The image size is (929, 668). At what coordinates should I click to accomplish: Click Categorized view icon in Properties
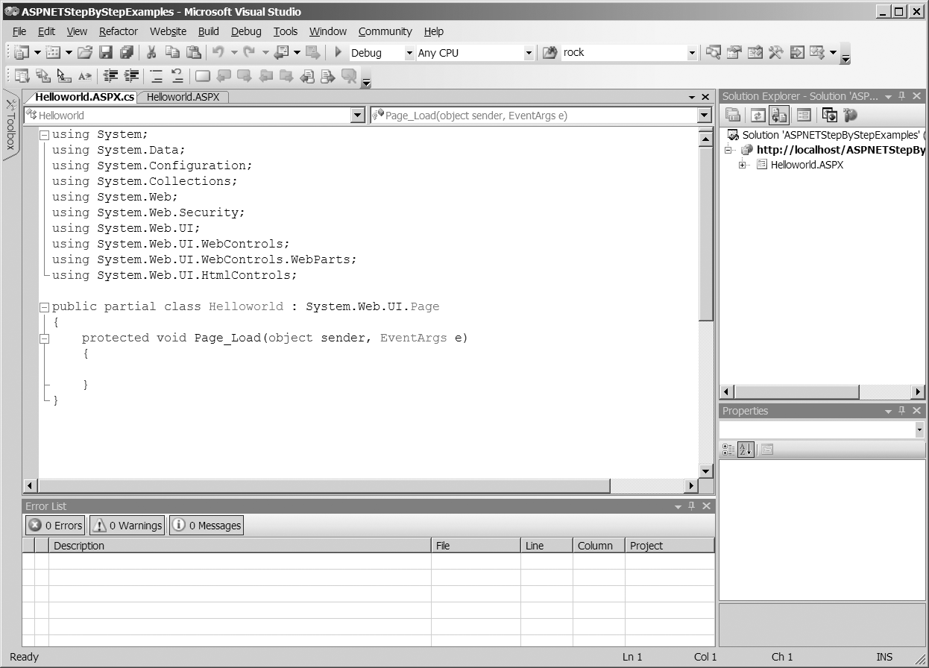728,449
